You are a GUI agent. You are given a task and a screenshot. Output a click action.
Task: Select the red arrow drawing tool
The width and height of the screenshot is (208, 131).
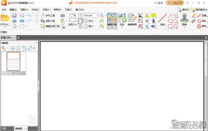(170, 16)
